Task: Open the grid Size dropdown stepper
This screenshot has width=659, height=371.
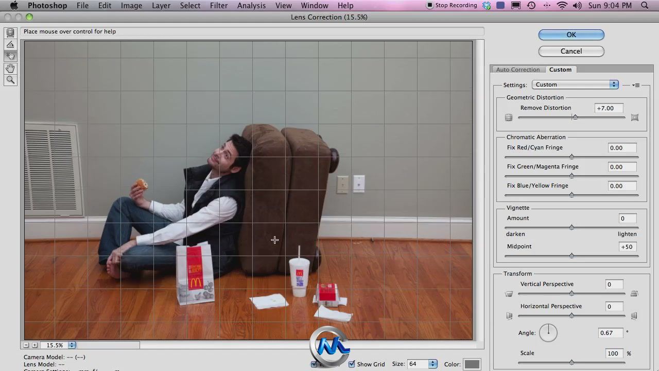Action: [x=432, y=364]
